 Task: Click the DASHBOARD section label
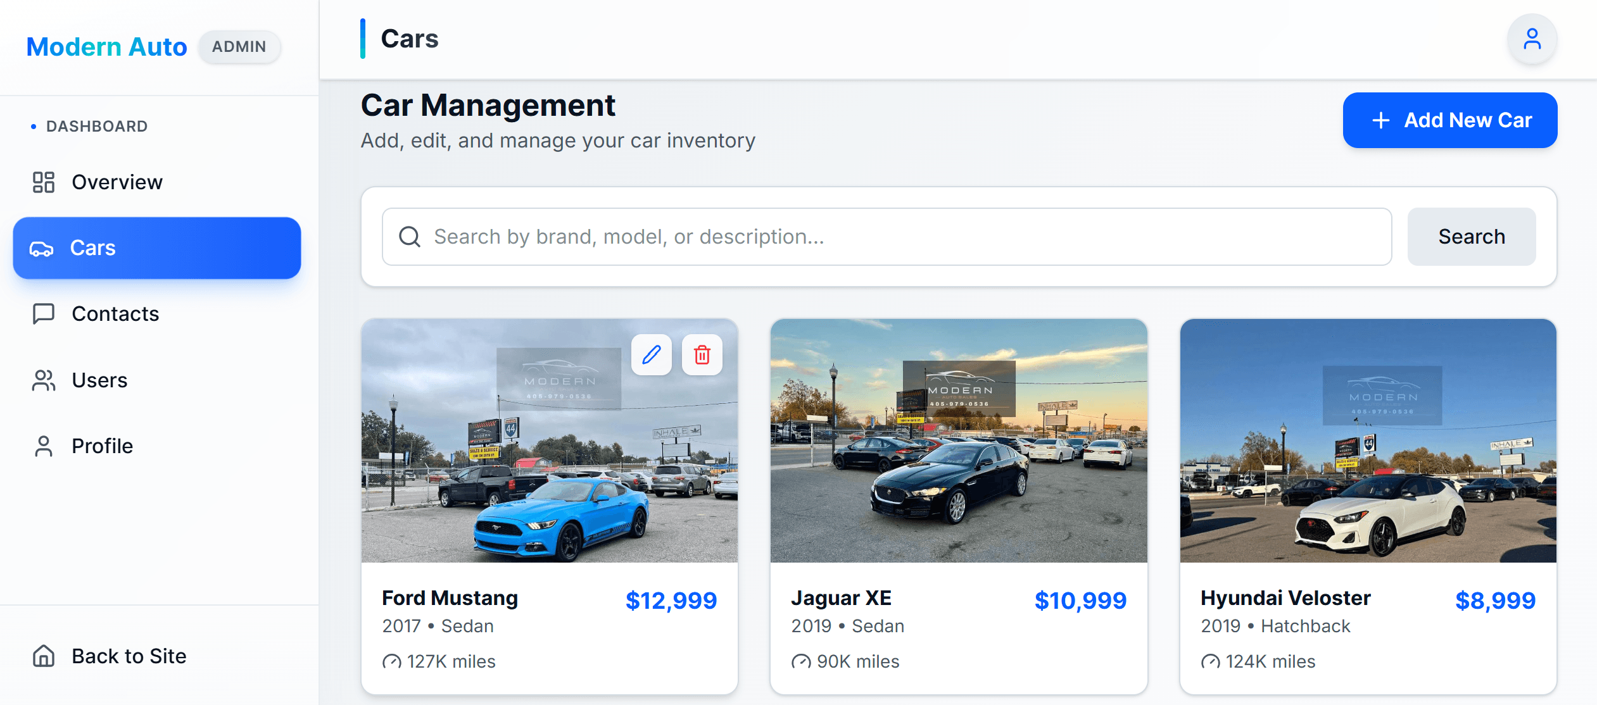pyautogui.click(x=97, y=127)
